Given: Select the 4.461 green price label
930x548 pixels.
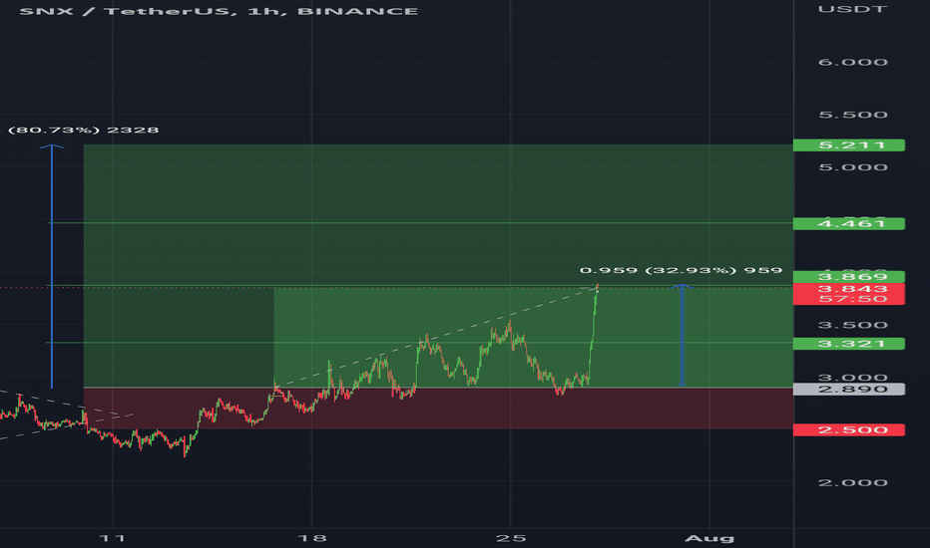Looking at the screenshot, I should 849,224.
